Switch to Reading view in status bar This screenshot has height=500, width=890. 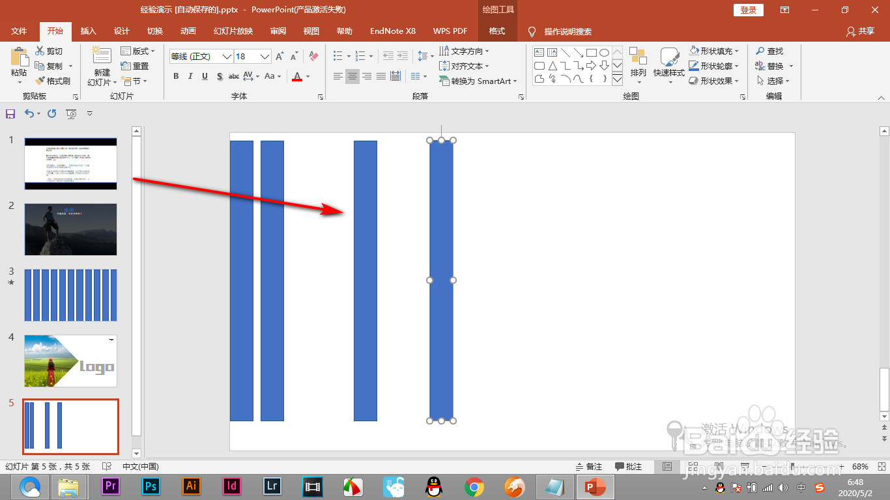719,467
